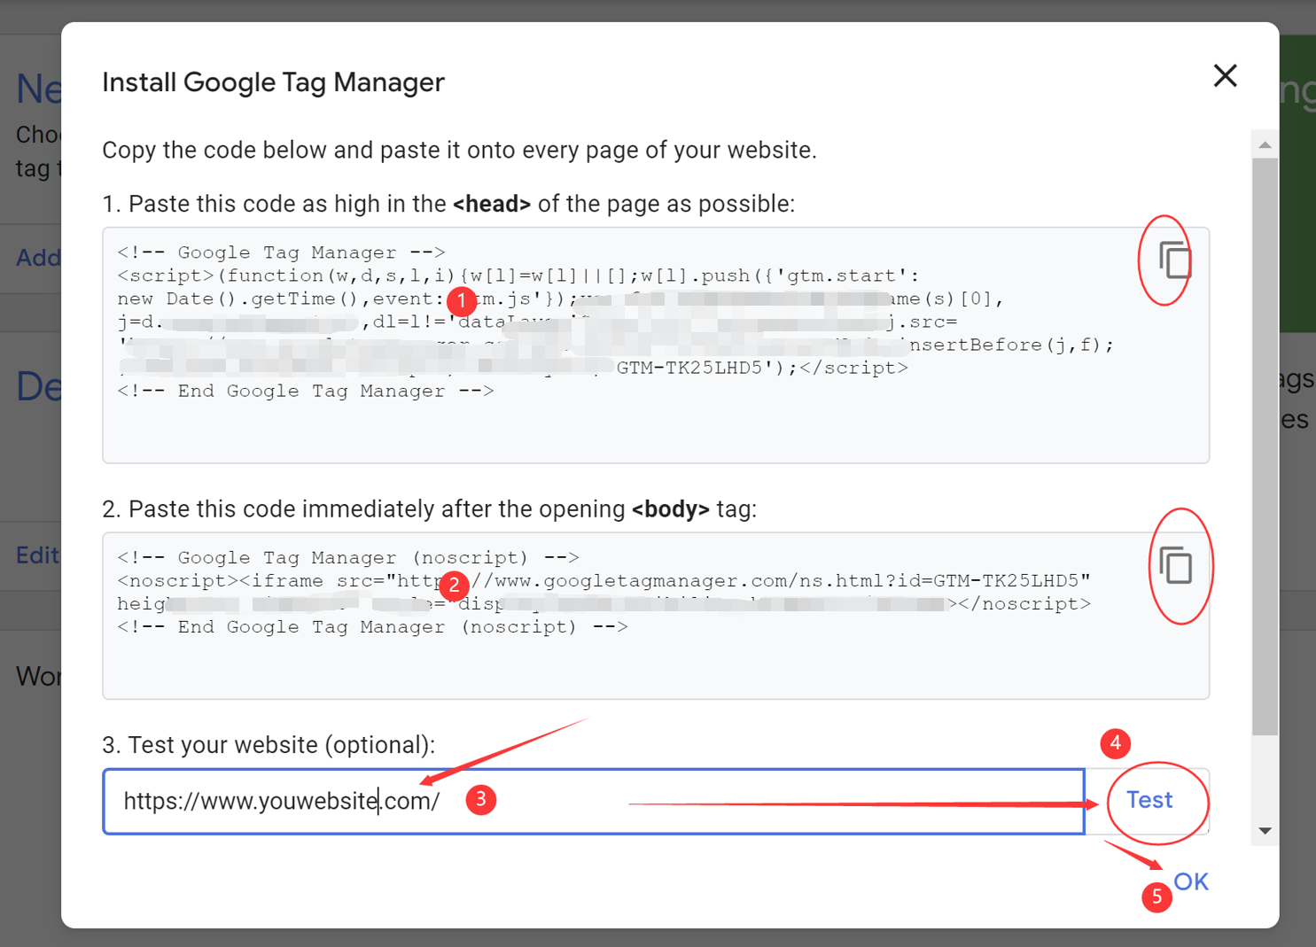Click the scrollbar up arrow
1316x947 pixels.
coord(1265,144)
